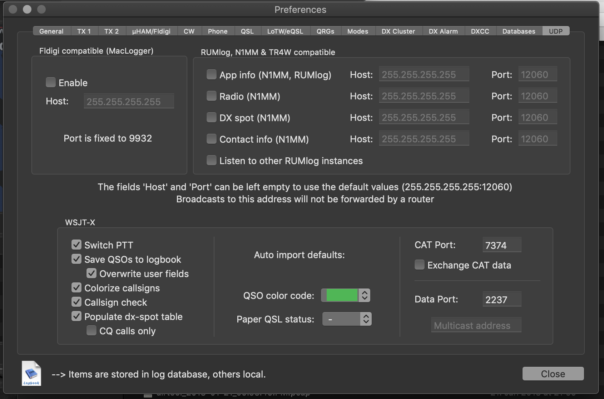Click the Logbook database icon
The width and height of the screenshot is (604, 399).
coord(31,373)
